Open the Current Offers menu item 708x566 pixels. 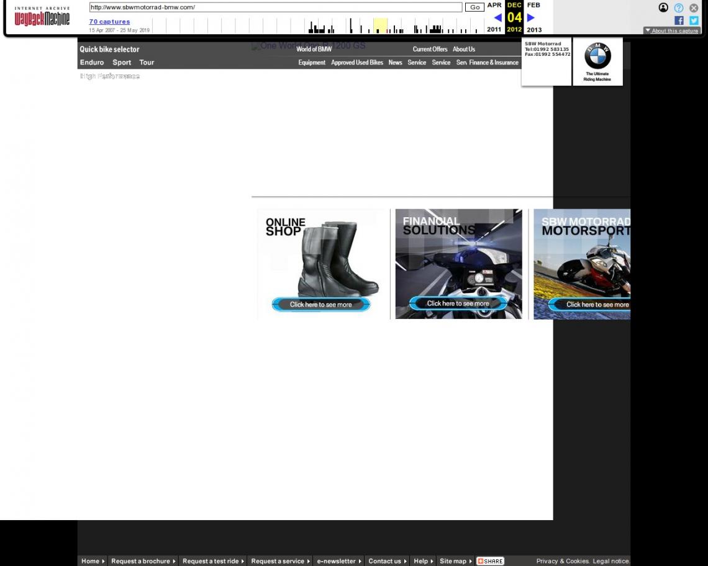click(x=430, y=49)
